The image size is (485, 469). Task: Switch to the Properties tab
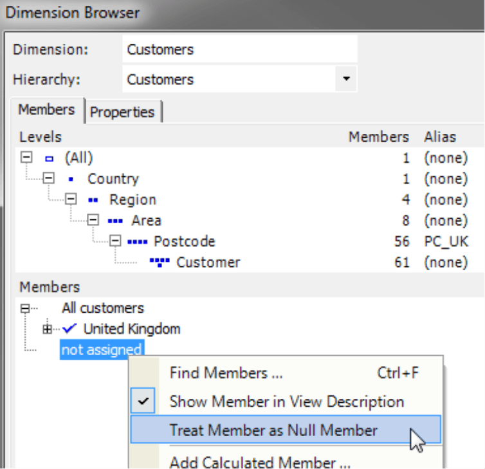[122, 112]
